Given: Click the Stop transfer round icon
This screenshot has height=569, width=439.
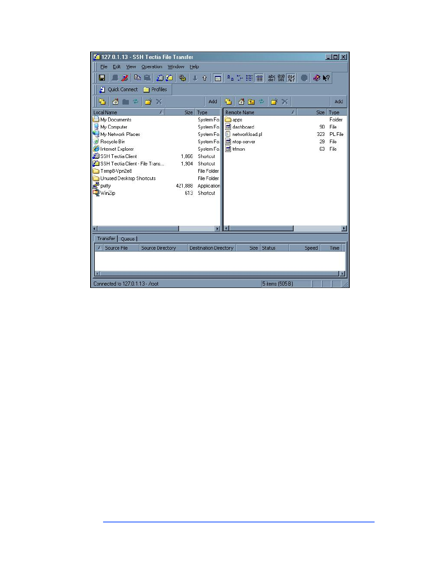Looking at the screenshot, I should [x=304, y=78].
